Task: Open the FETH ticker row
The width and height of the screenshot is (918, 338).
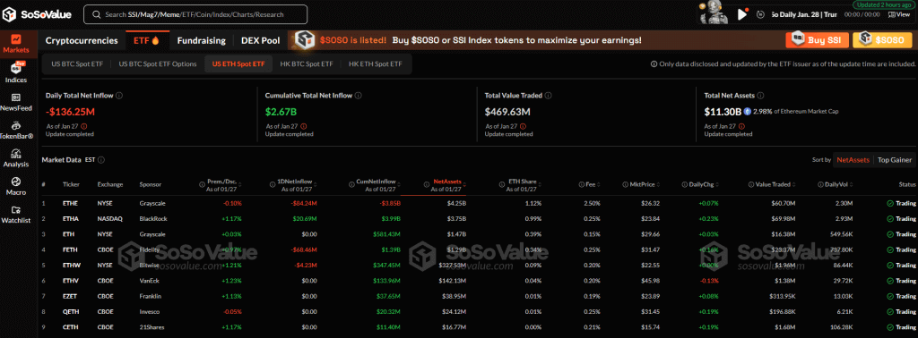Action: pos(479,249)
